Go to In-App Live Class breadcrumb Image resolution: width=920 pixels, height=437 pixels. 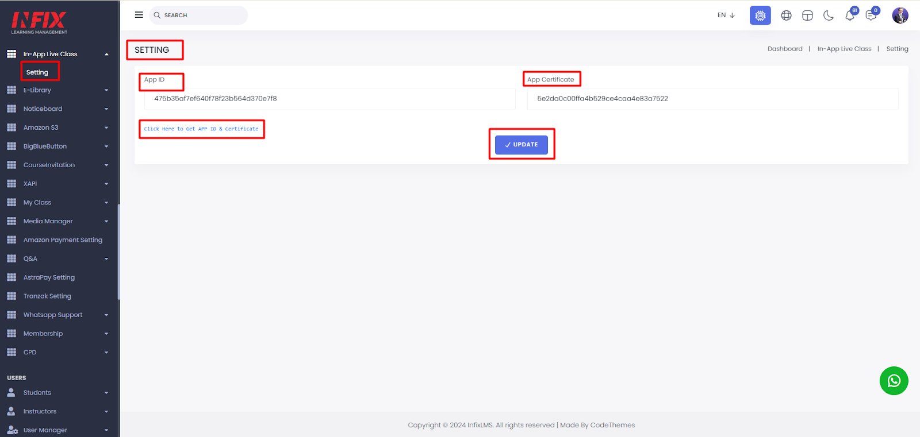[844, 49]
